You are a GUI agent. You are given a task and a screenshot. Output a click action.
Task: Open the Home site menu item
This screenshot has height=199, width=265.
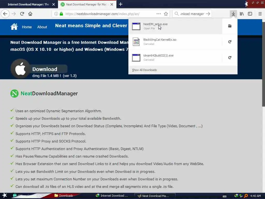click(27, 27)
